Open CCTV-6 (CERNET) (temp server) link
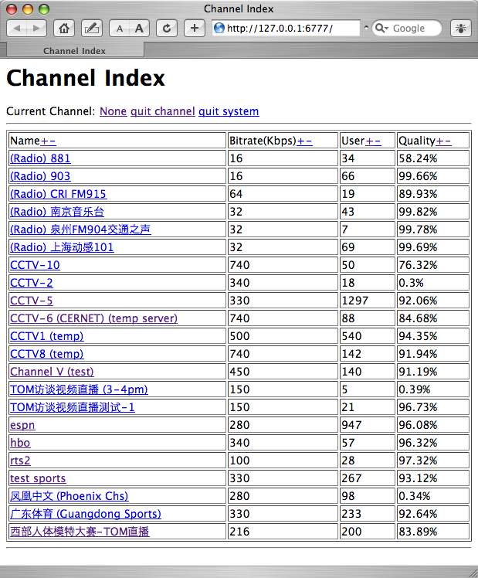The width and height of the screenshot is (478, 578). tap(93, 318)
